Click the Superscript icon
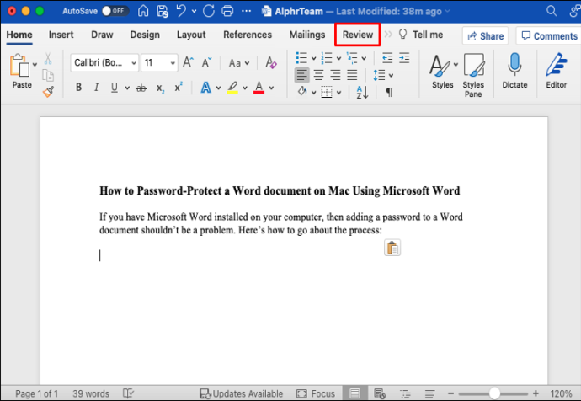This screenshot has height=401, width=581. click(x=179, y=87)
